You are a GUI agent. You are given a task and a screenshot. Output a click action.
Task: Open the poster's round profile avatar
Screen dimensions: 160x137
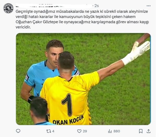point(8,8)
